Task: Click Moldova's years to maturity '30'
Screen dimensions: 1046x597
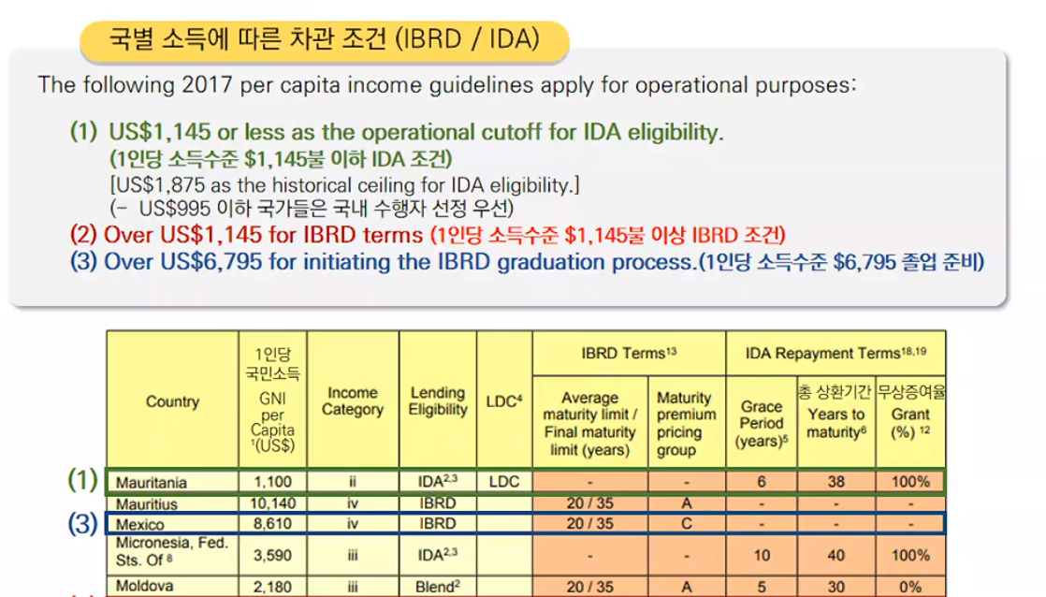Action: 835,587
